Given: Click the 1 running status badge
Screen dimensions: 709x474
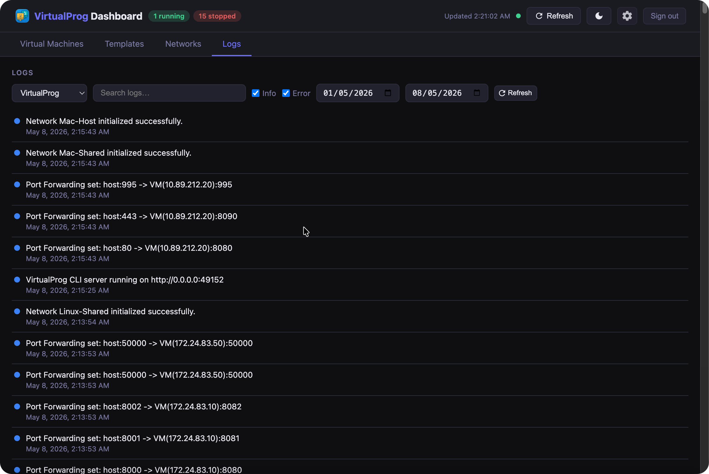Looking at the screenshot, I should point(169,16).
